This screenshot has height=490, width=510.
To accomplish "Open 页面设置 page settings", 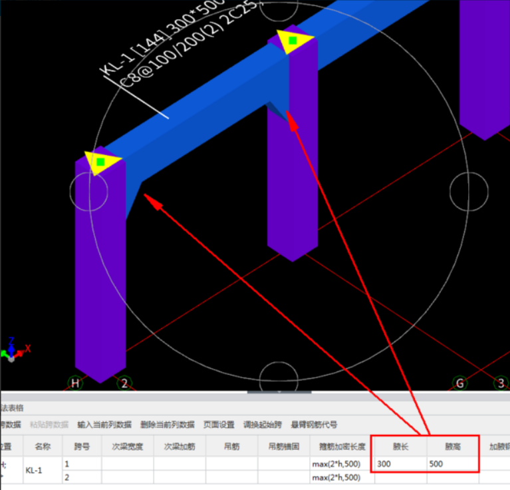I will 219,425.
